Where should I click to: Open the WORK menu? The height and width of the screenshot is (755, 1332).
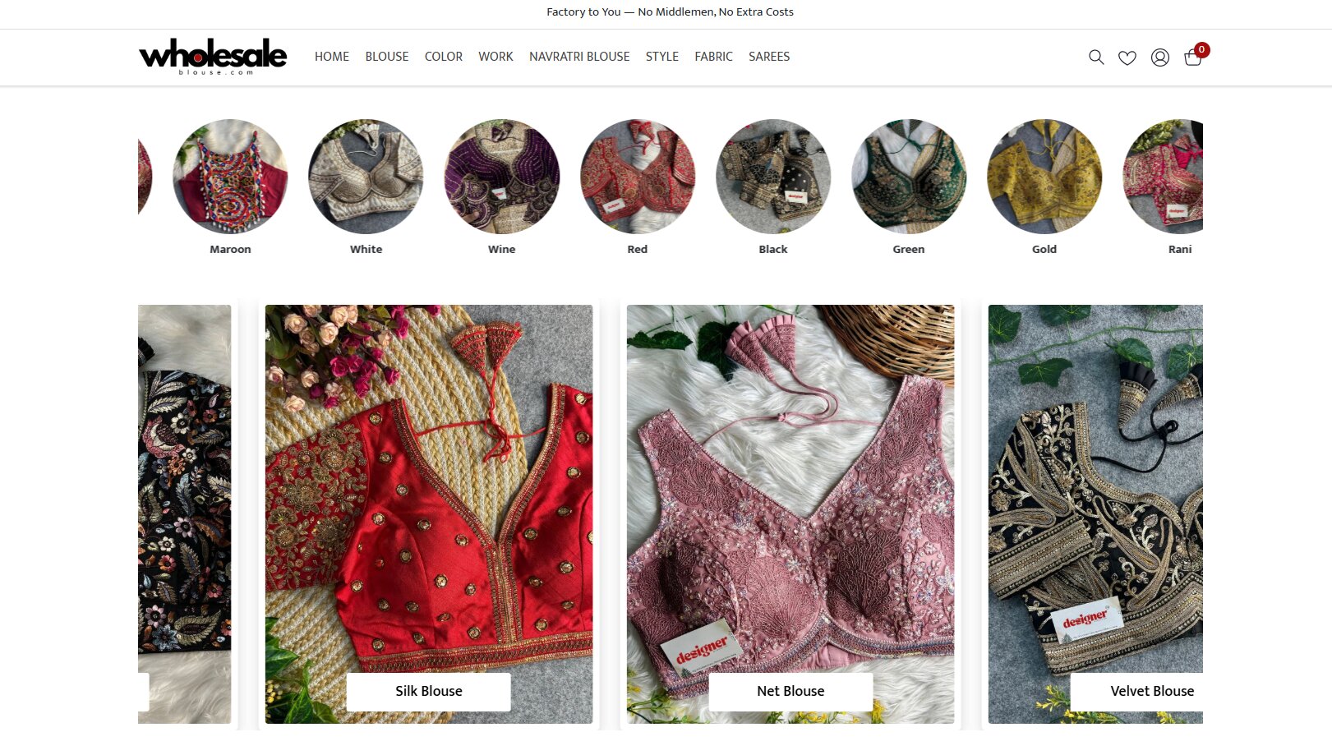pos(495,57)
